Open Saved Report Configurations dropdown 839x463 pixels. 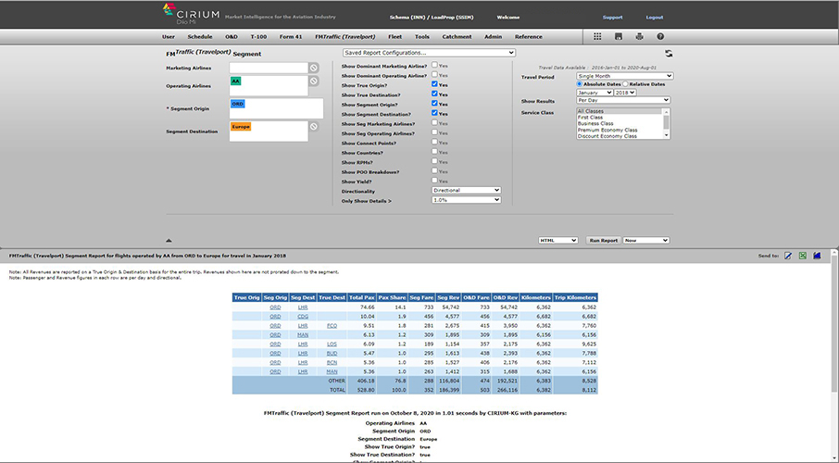coord(429,53)
